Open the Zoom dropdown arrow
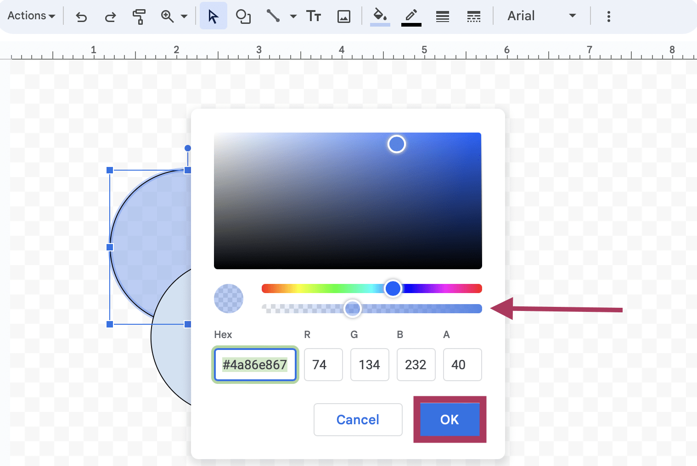Image resolution: width=697 pixels, height=466 pixels. [184, 16]
